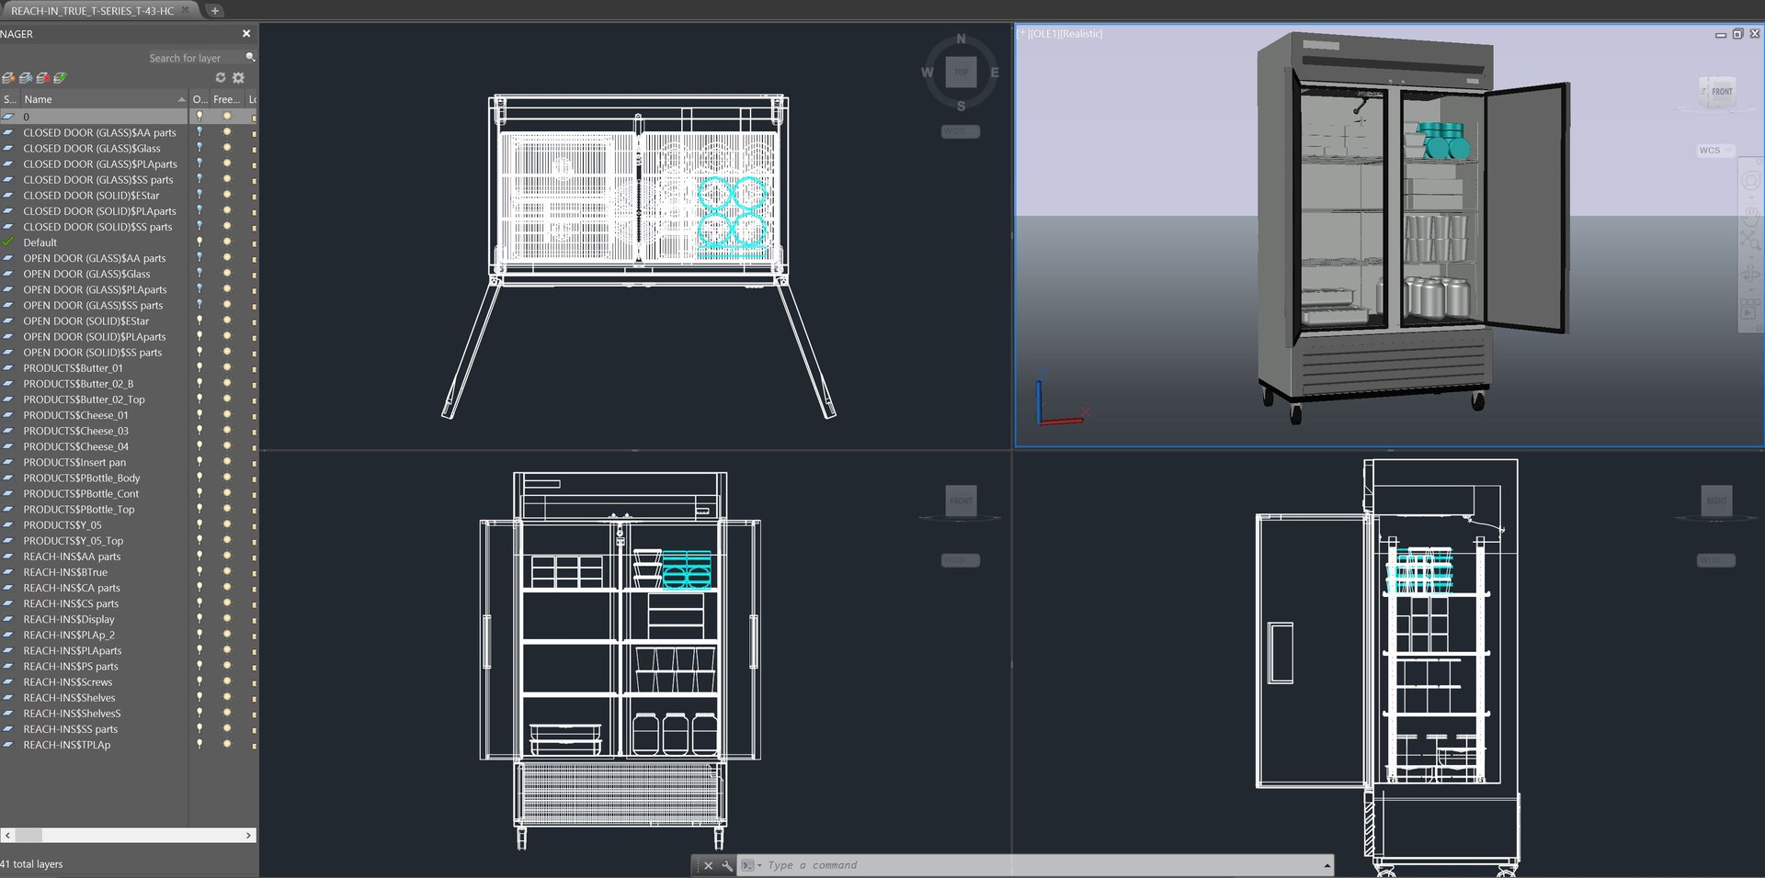Screen dimensions: 1765x878
Task: Click the search magnifier in layer panel
Action: (250, 58)
